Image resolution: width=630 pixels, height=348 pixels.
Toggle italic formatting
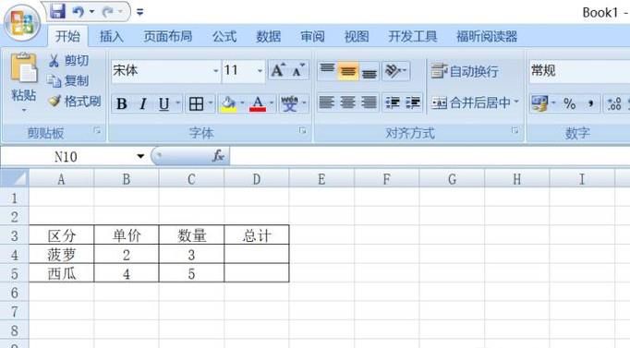pyautogui.click(x=142, y=104)
